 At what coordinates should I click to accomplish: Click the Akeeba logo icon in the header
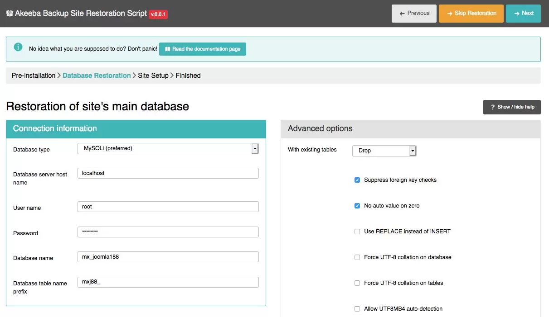click(10, 14)
